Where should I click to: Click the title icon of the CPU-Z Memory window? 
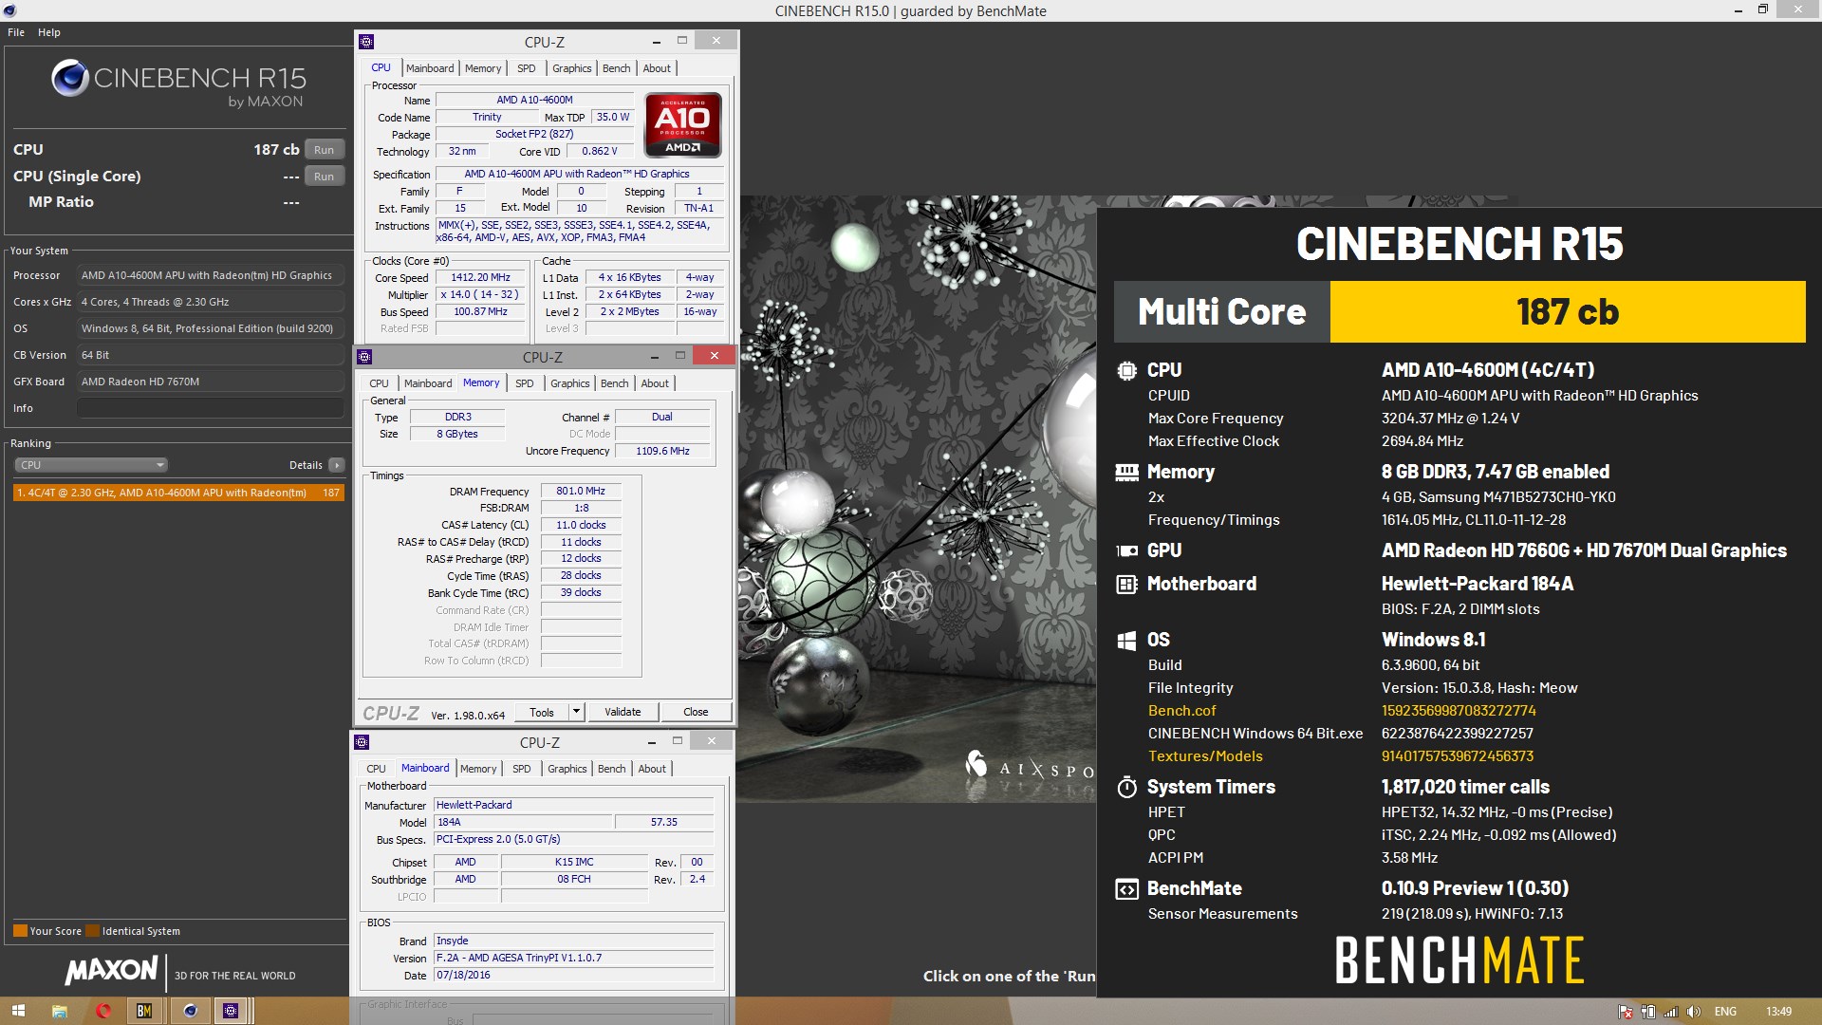tap(364, 357)
